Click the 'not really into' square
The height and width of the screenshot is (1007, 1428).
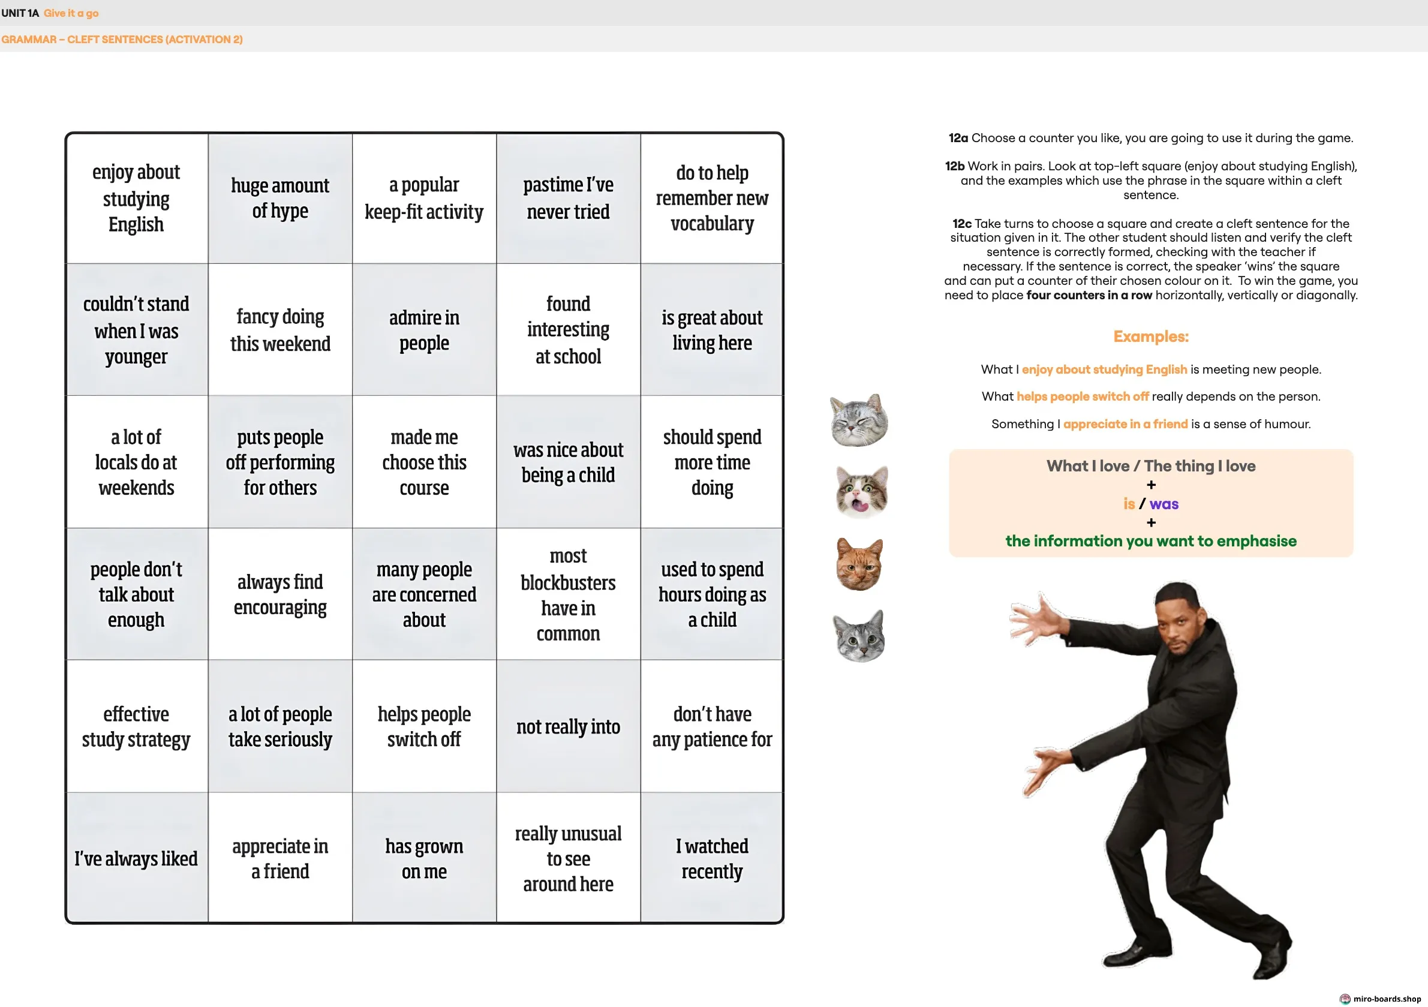pos(569,726)
